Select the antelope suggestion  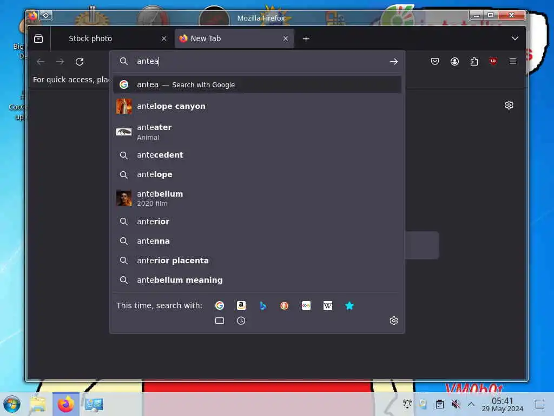click(x=257, y=174)
